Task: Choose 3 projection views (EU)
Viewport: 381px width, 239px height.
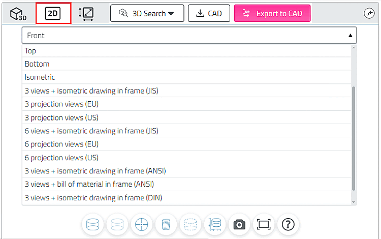Action: coord(61,104)
